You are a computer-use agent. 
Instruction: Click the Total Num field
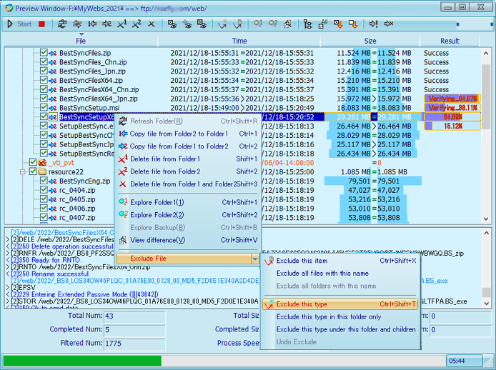[x=134, y=316]
